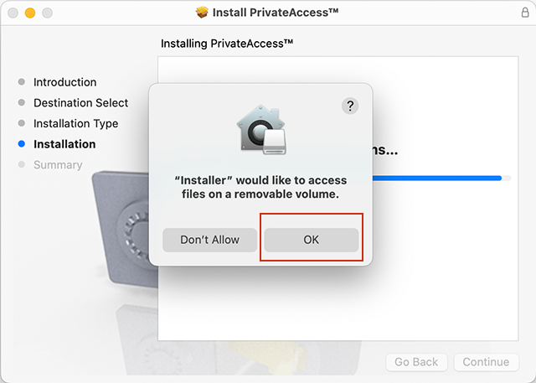This screenshot has width=536, height=383.
Task: Click the blue Installation step bullet
Action: 22,144
